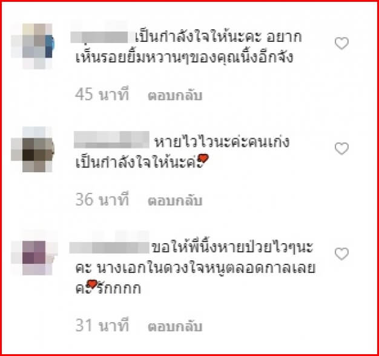Select the comment text เห็นรอยยิ้มหวานๆของคุณนึ่งอีกจัง
Viewport: 379px width, 356px height.
(184, 58)
